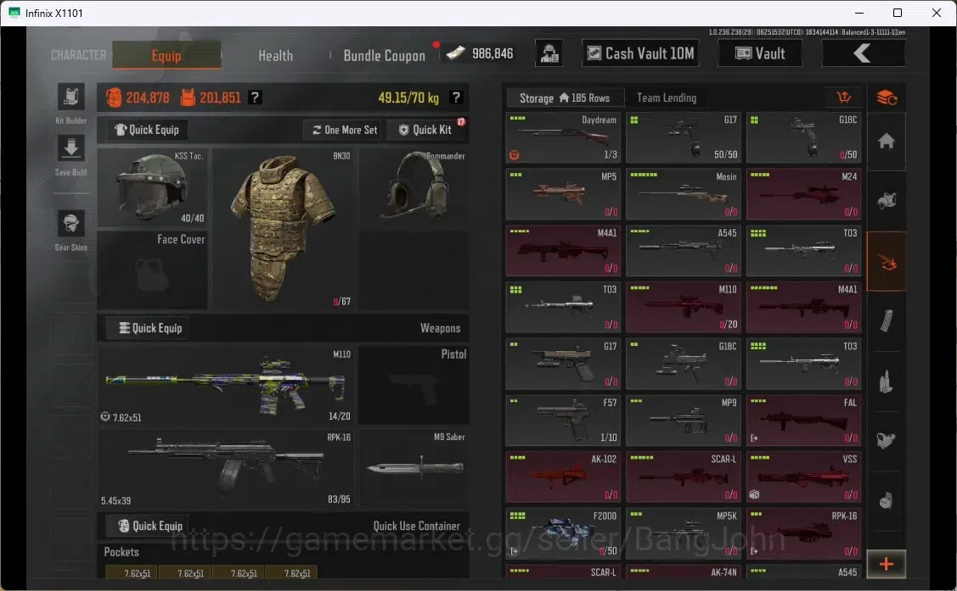Open the Kit Builder icon
957x591 pixels.
[x=70, y=97]
